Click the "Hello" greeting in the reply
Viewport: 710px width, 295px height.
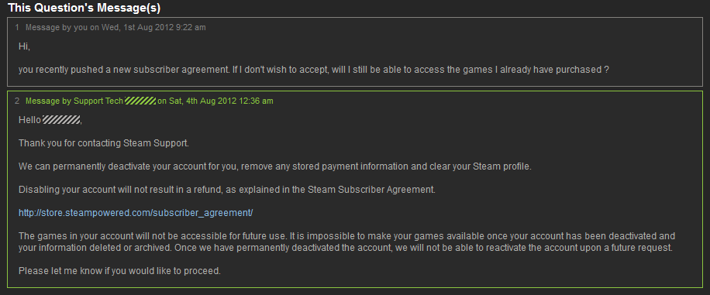tap(29, 120)
